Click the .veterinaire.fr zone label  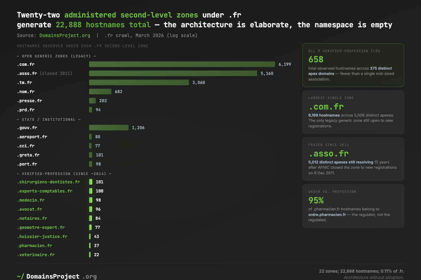point(36,255)
